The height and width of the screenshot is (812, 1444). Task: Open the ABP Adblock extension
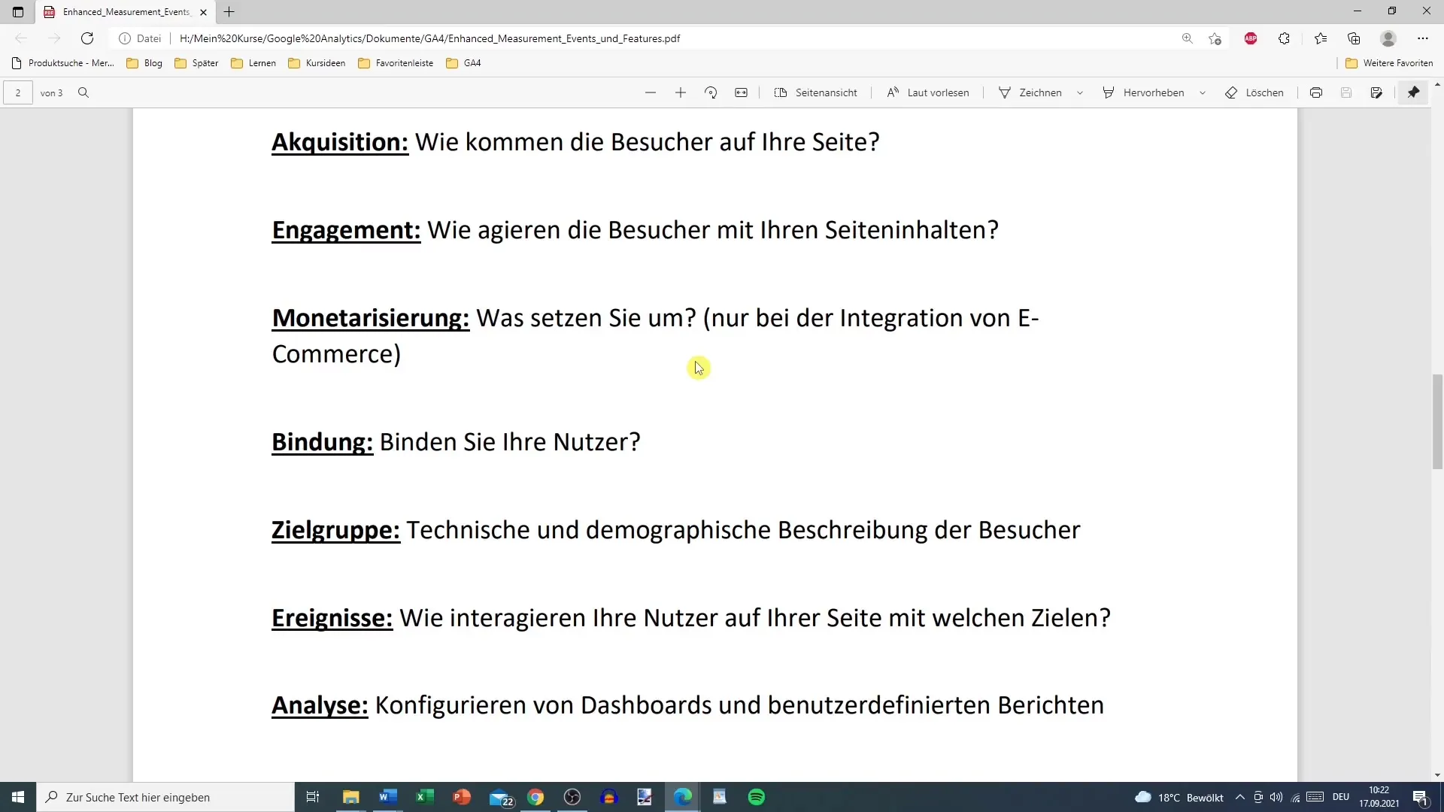pos(1251,38)
